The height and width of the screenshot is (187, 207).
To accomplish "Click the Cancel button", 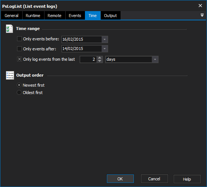I will pyautogui.click(x=154, y=179).
